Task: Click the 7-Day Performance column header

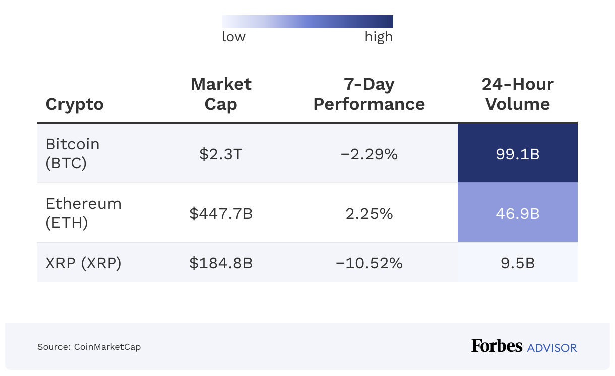Action: coord(369,94)
